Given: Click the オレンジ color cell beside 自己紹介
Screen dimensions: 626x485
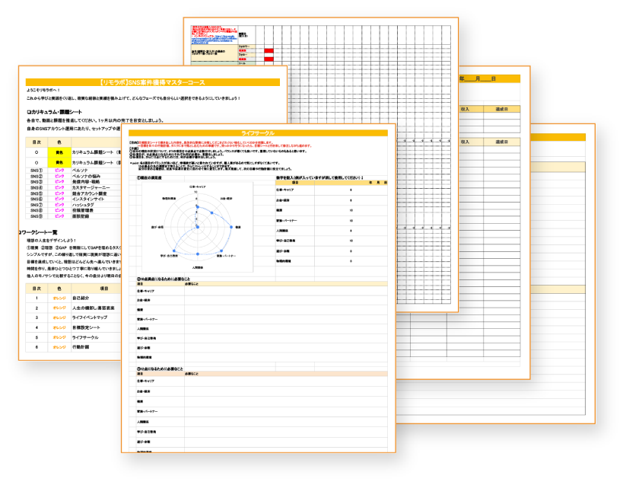Looking at the screenshot, I should 59,298.
